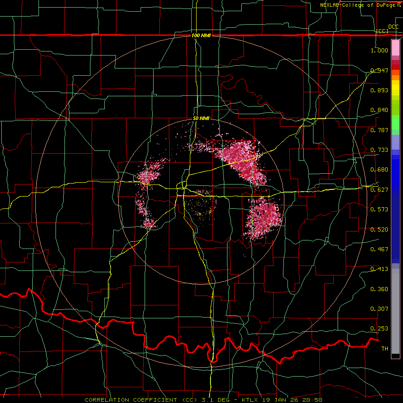Click the 100 NMI range ring label
Viewport: 403px width, 403px height.
(201, 35)
